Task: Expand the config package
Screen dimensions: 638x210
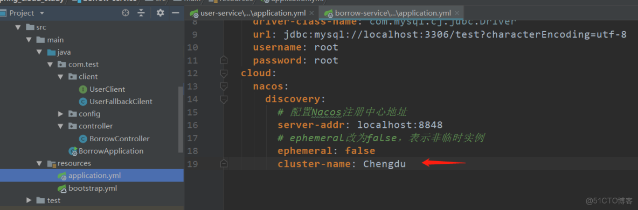Action: click(x=60, y=114)
